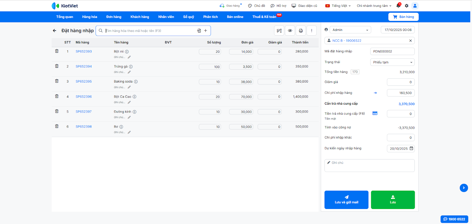Open Giao hàng delivery link
Viewport: 472px width, 224px height.
click(230, 6)
